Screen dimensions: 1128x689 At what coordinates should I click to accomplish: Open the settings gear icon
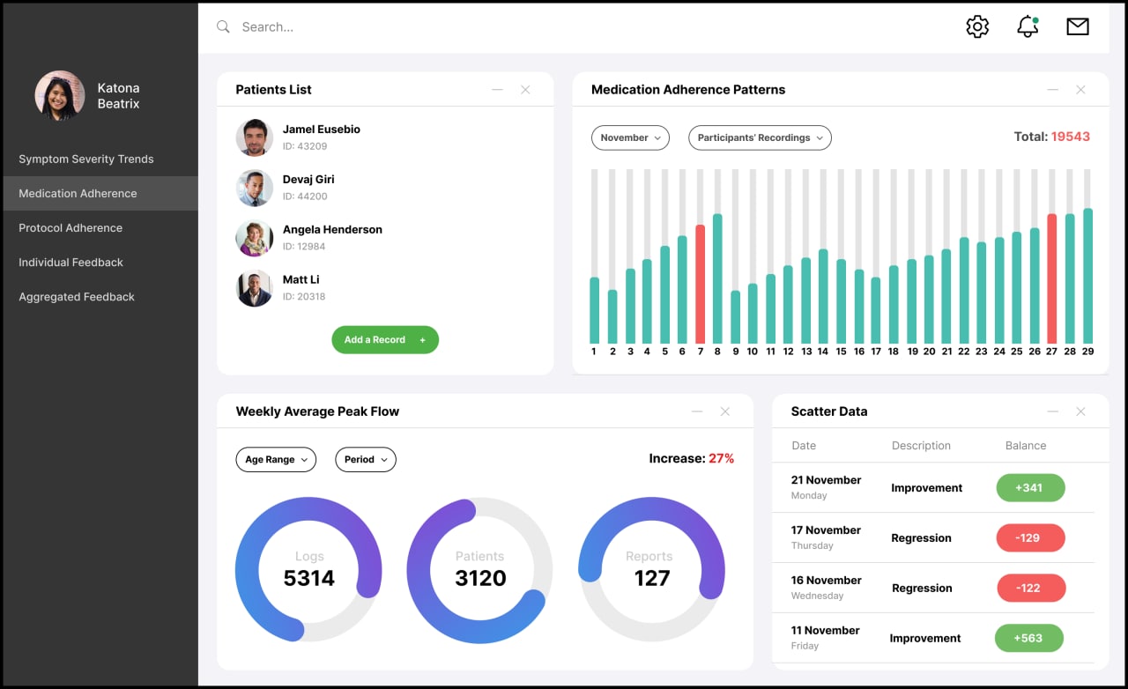coord(977,26)
